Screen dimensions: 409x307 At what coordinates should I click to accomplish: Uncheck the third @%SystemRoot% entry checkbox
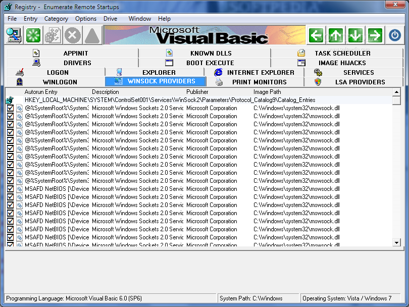coord(10,124)
